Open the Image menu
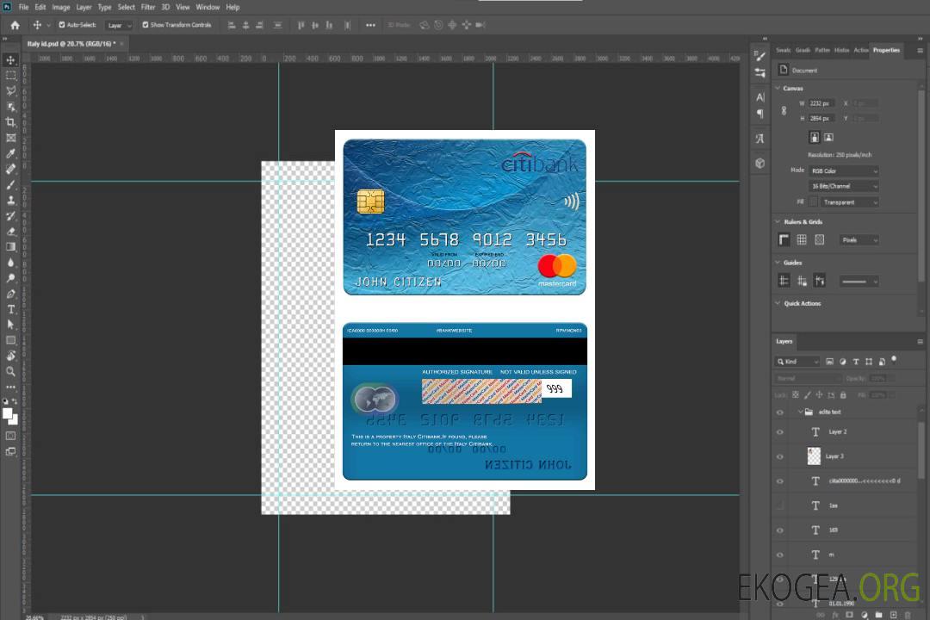 coord(60,7)
